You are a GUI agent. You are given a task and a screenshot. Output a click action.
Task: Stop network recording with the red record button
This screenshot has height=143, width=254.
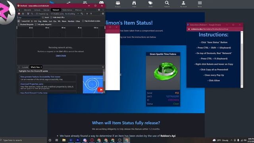click(x=19, y=14)
